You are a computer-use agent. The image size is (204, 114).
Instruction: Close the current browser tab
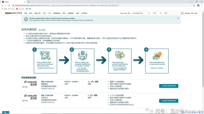pyautogui.click(x=25, y=2)
